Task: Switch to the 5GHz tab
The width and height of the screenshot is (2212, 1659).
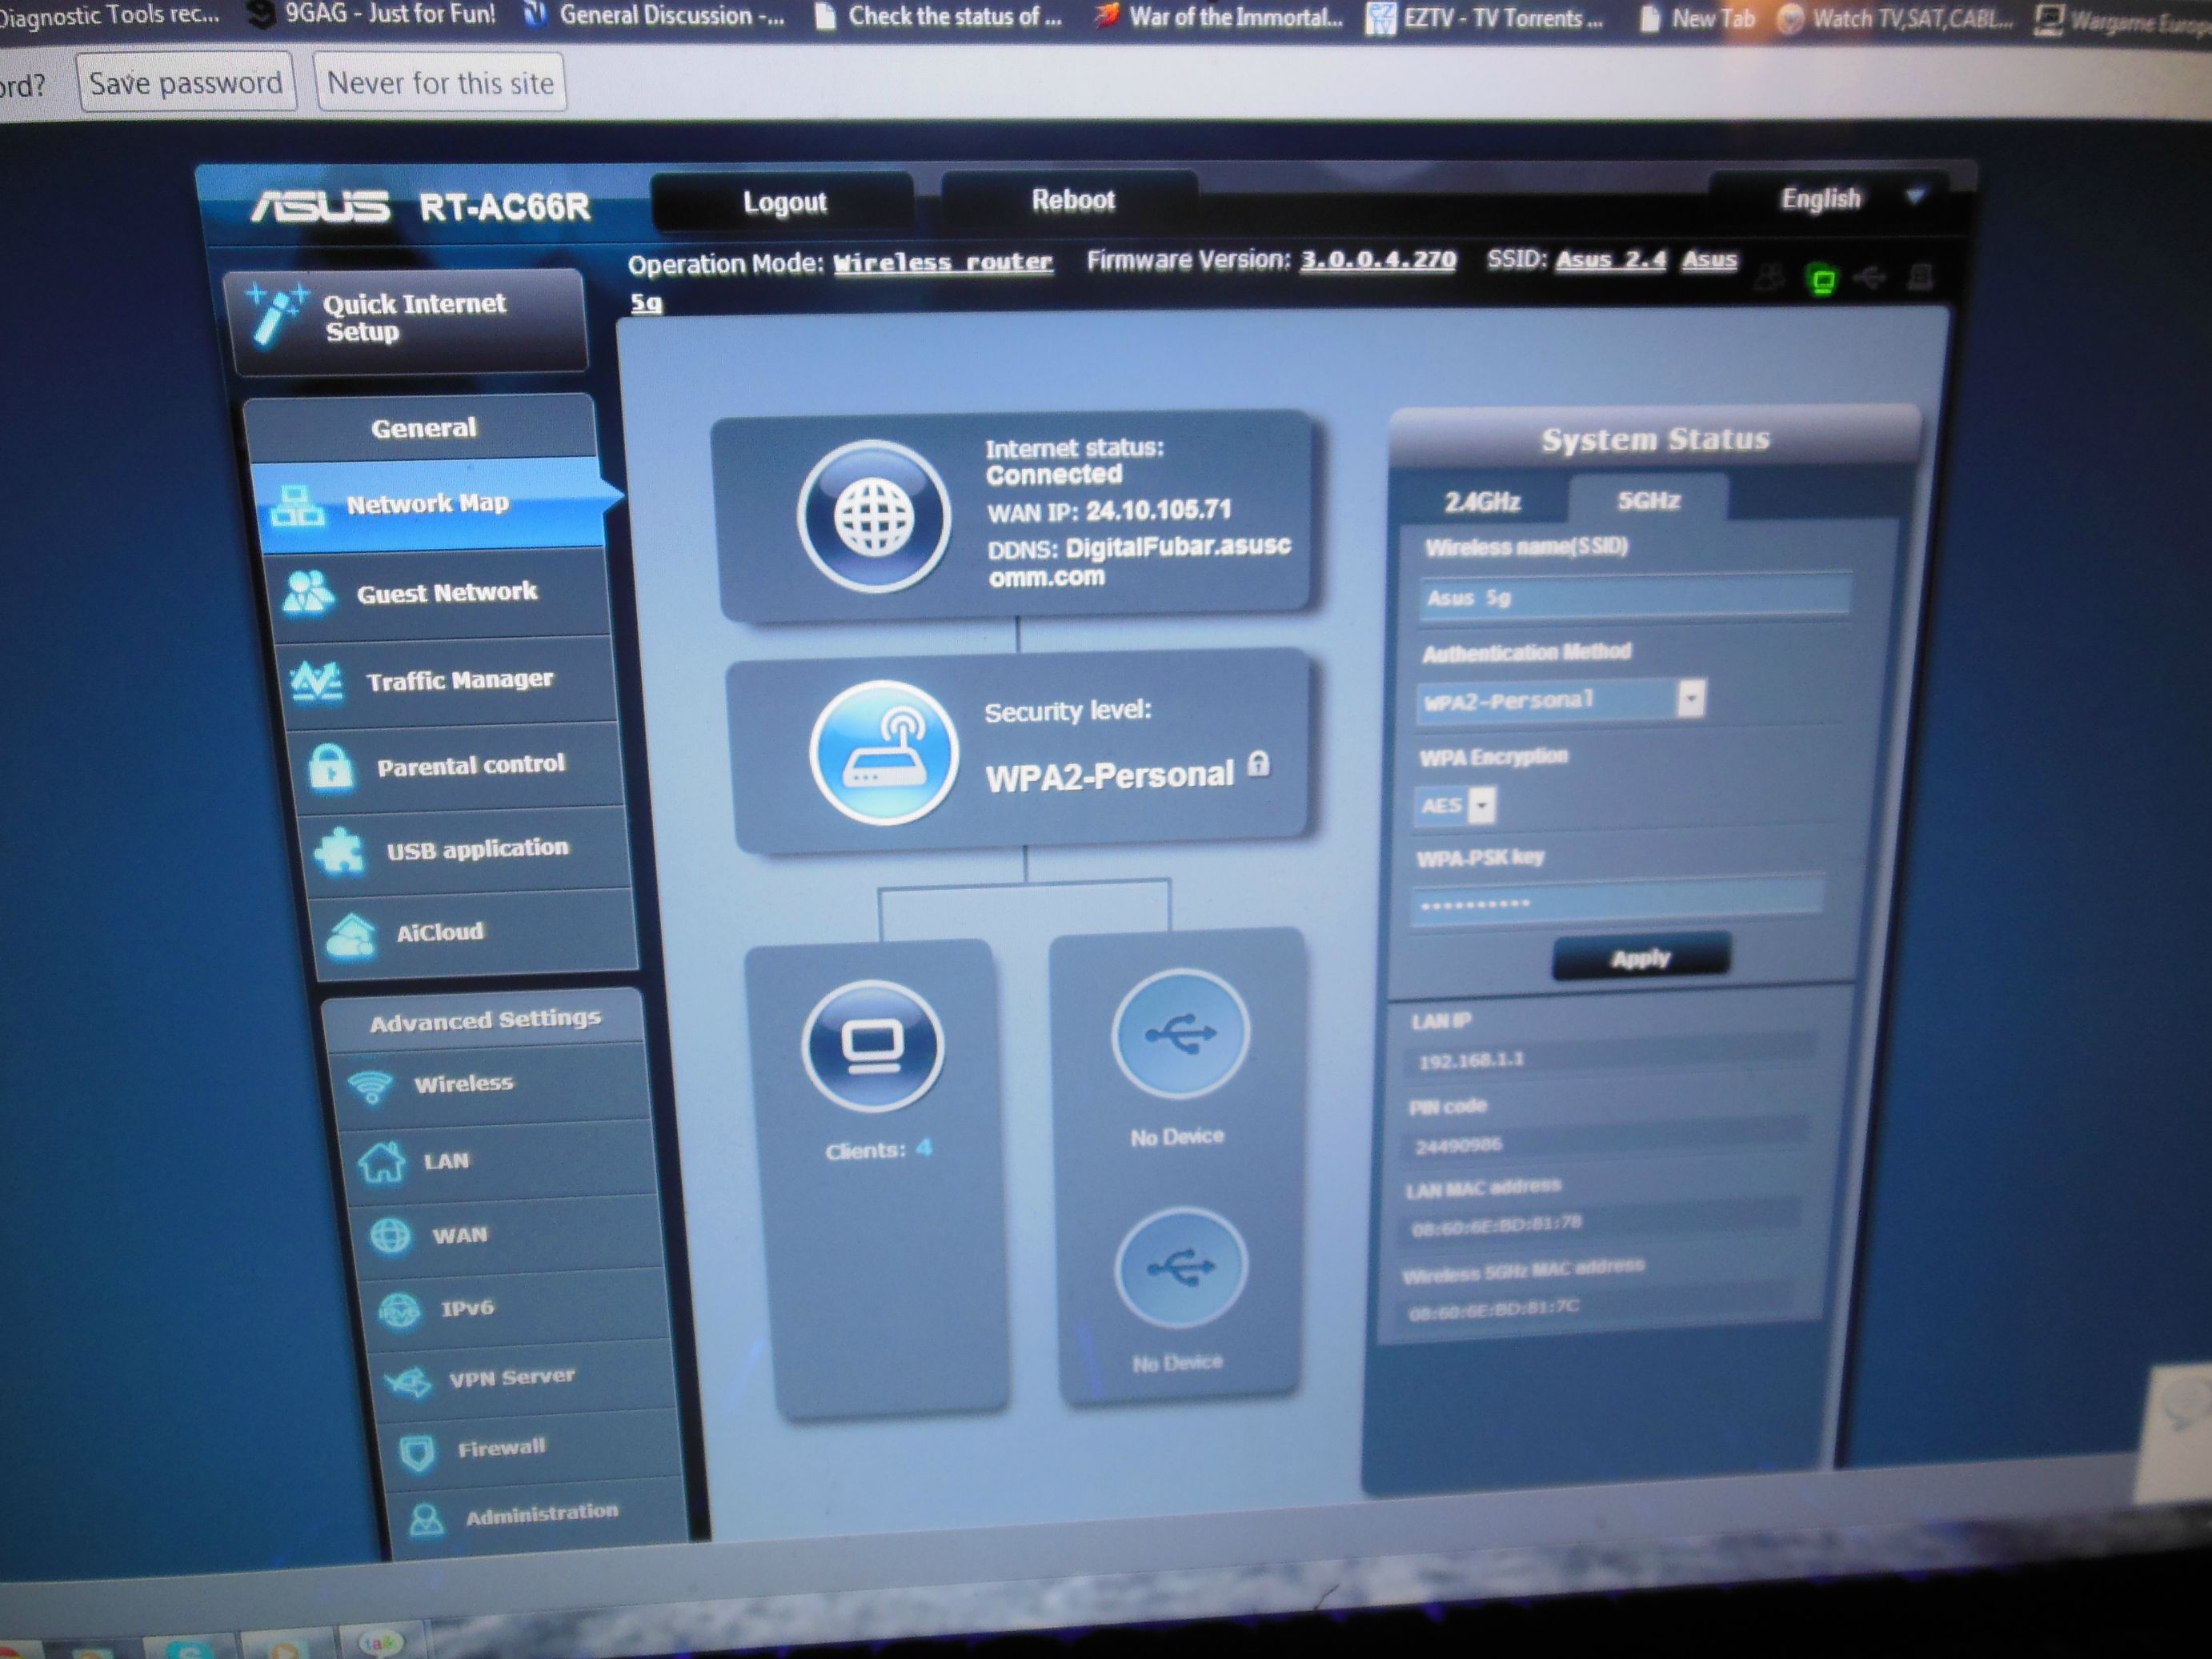Action: [x=1648, y=500]
